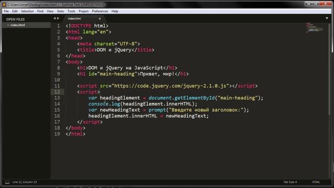Open the Project menu

pyautogui.click(x=83, y=11)
